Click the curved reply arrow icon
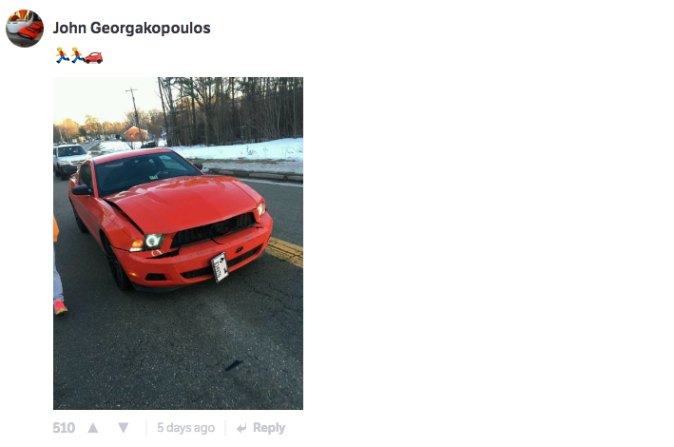674x447 pixels. (x=242, y=428)
